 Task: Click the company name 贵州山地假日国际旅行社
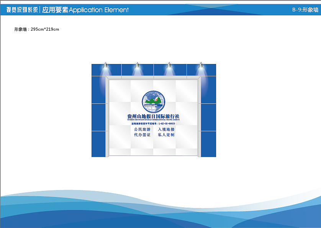coord(153,116)
